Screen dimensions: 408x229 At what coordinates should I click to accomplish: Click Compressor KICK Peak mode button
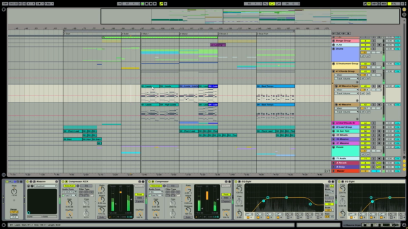[x=139, y=195]
